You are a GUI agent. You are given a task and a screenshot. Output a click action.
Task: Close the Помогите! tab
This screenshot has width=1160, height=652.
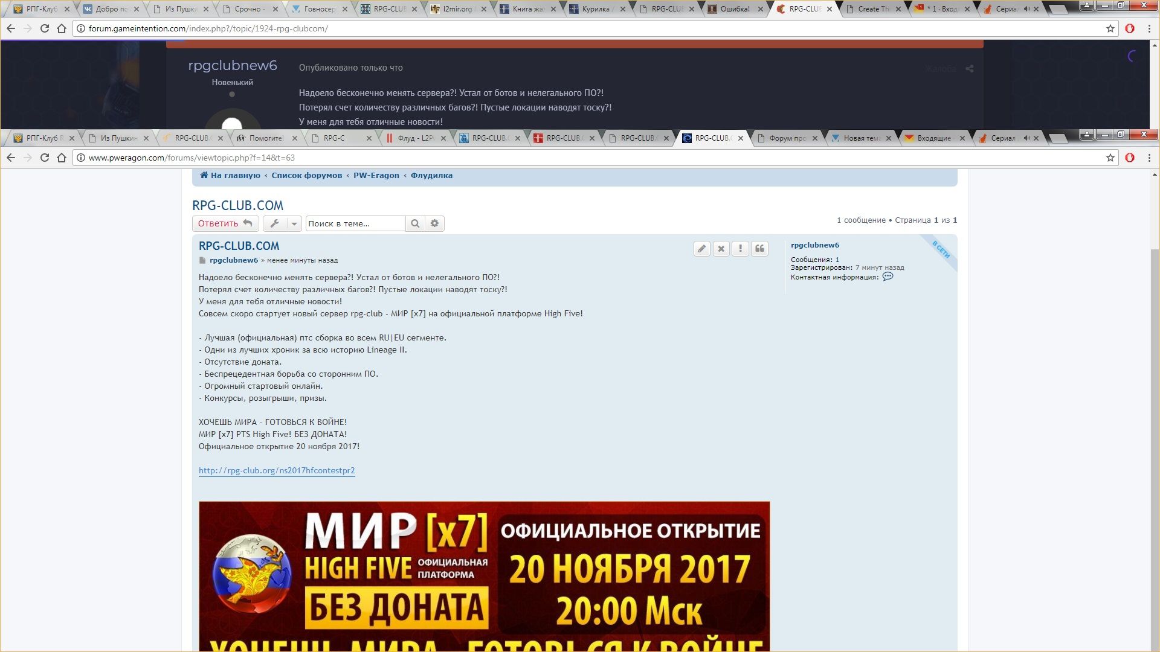[295, 138]
